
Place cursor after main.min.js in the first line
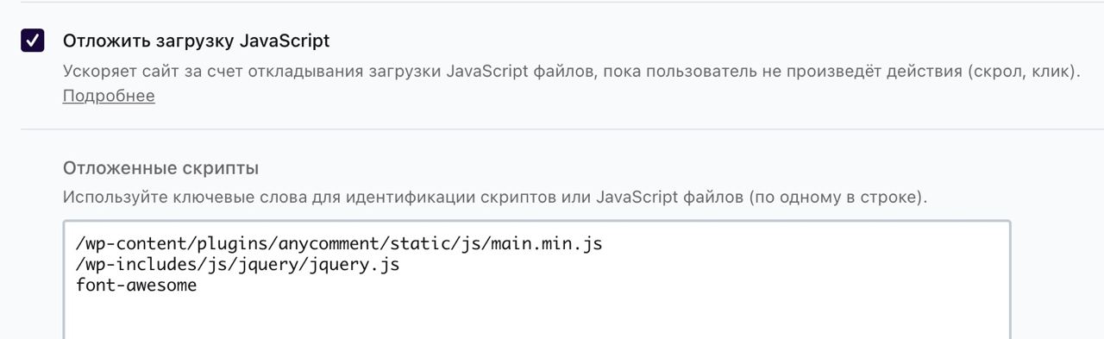603,244
